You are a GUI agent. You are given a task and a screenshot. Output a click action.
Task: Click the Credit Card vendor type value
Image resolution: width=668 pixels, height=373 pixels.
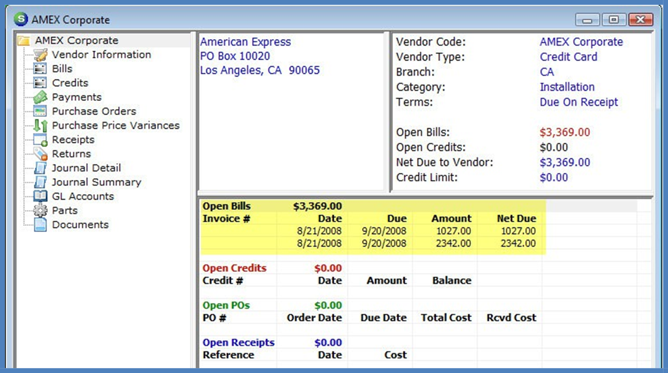(568, 57)
